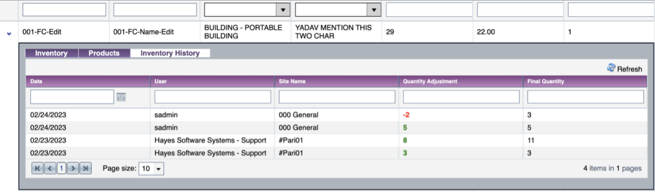This screenshot has height=193, width=655.
Task: Open the second filter combo box arrow
Action: (x=374, y=10)
